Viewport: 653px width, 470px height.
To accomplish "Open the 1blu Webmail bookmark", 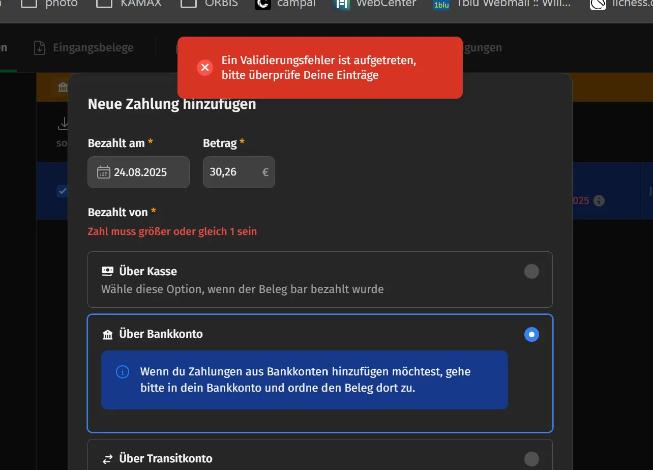I will point(501,4).
